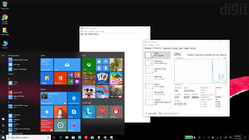Open the Lenovo Account lock tile

pos(116,112)
